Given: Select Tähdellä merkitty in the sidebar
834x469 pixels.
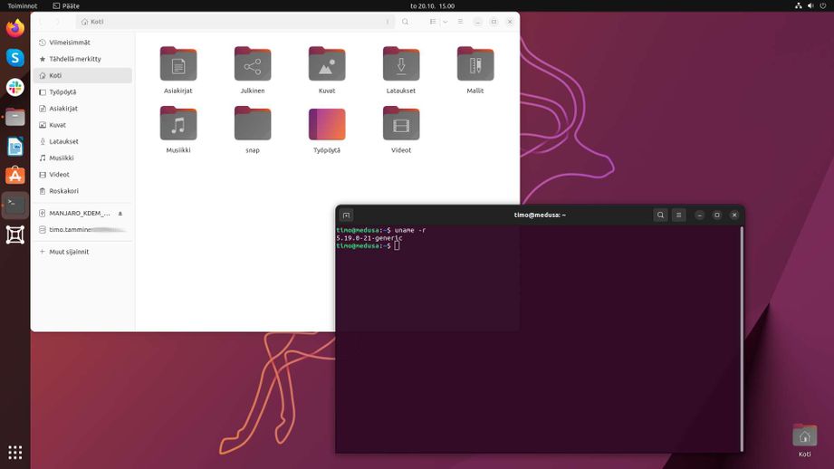Looking at the screenshot, I should pos(82,59).
